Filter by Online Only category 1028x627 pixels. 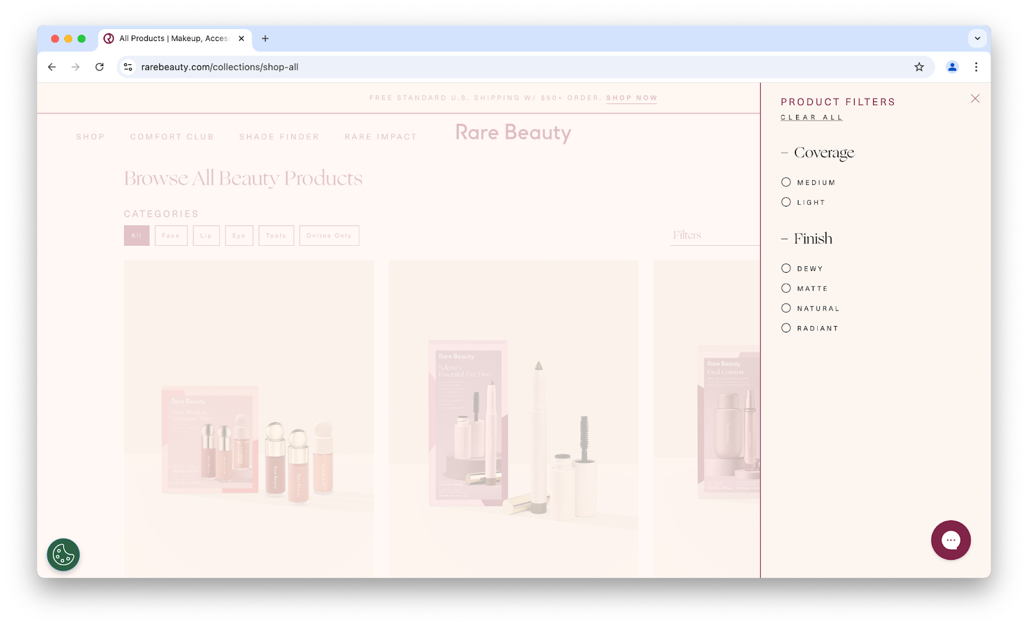[329, 236]
